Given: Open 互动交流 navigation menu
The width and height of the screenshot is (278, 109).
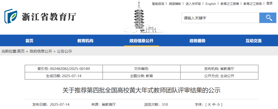Looking at the screenshot, I should click(253, 41).
